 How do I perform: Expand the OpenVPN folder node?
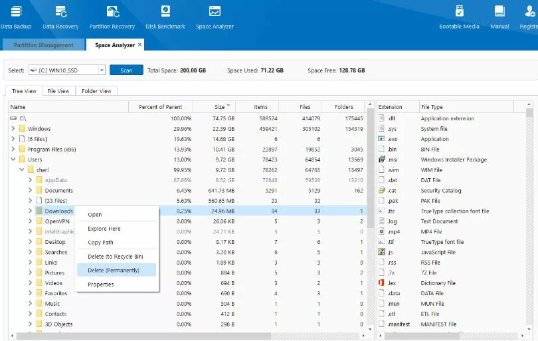coord(30,221)
